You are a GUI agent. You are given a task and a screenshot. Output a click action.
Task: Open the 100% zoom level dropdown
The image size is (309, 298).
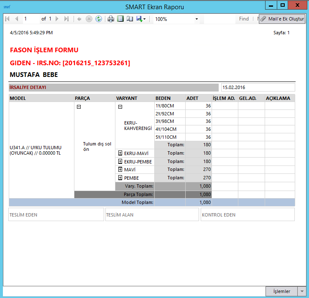click(197, 19)
